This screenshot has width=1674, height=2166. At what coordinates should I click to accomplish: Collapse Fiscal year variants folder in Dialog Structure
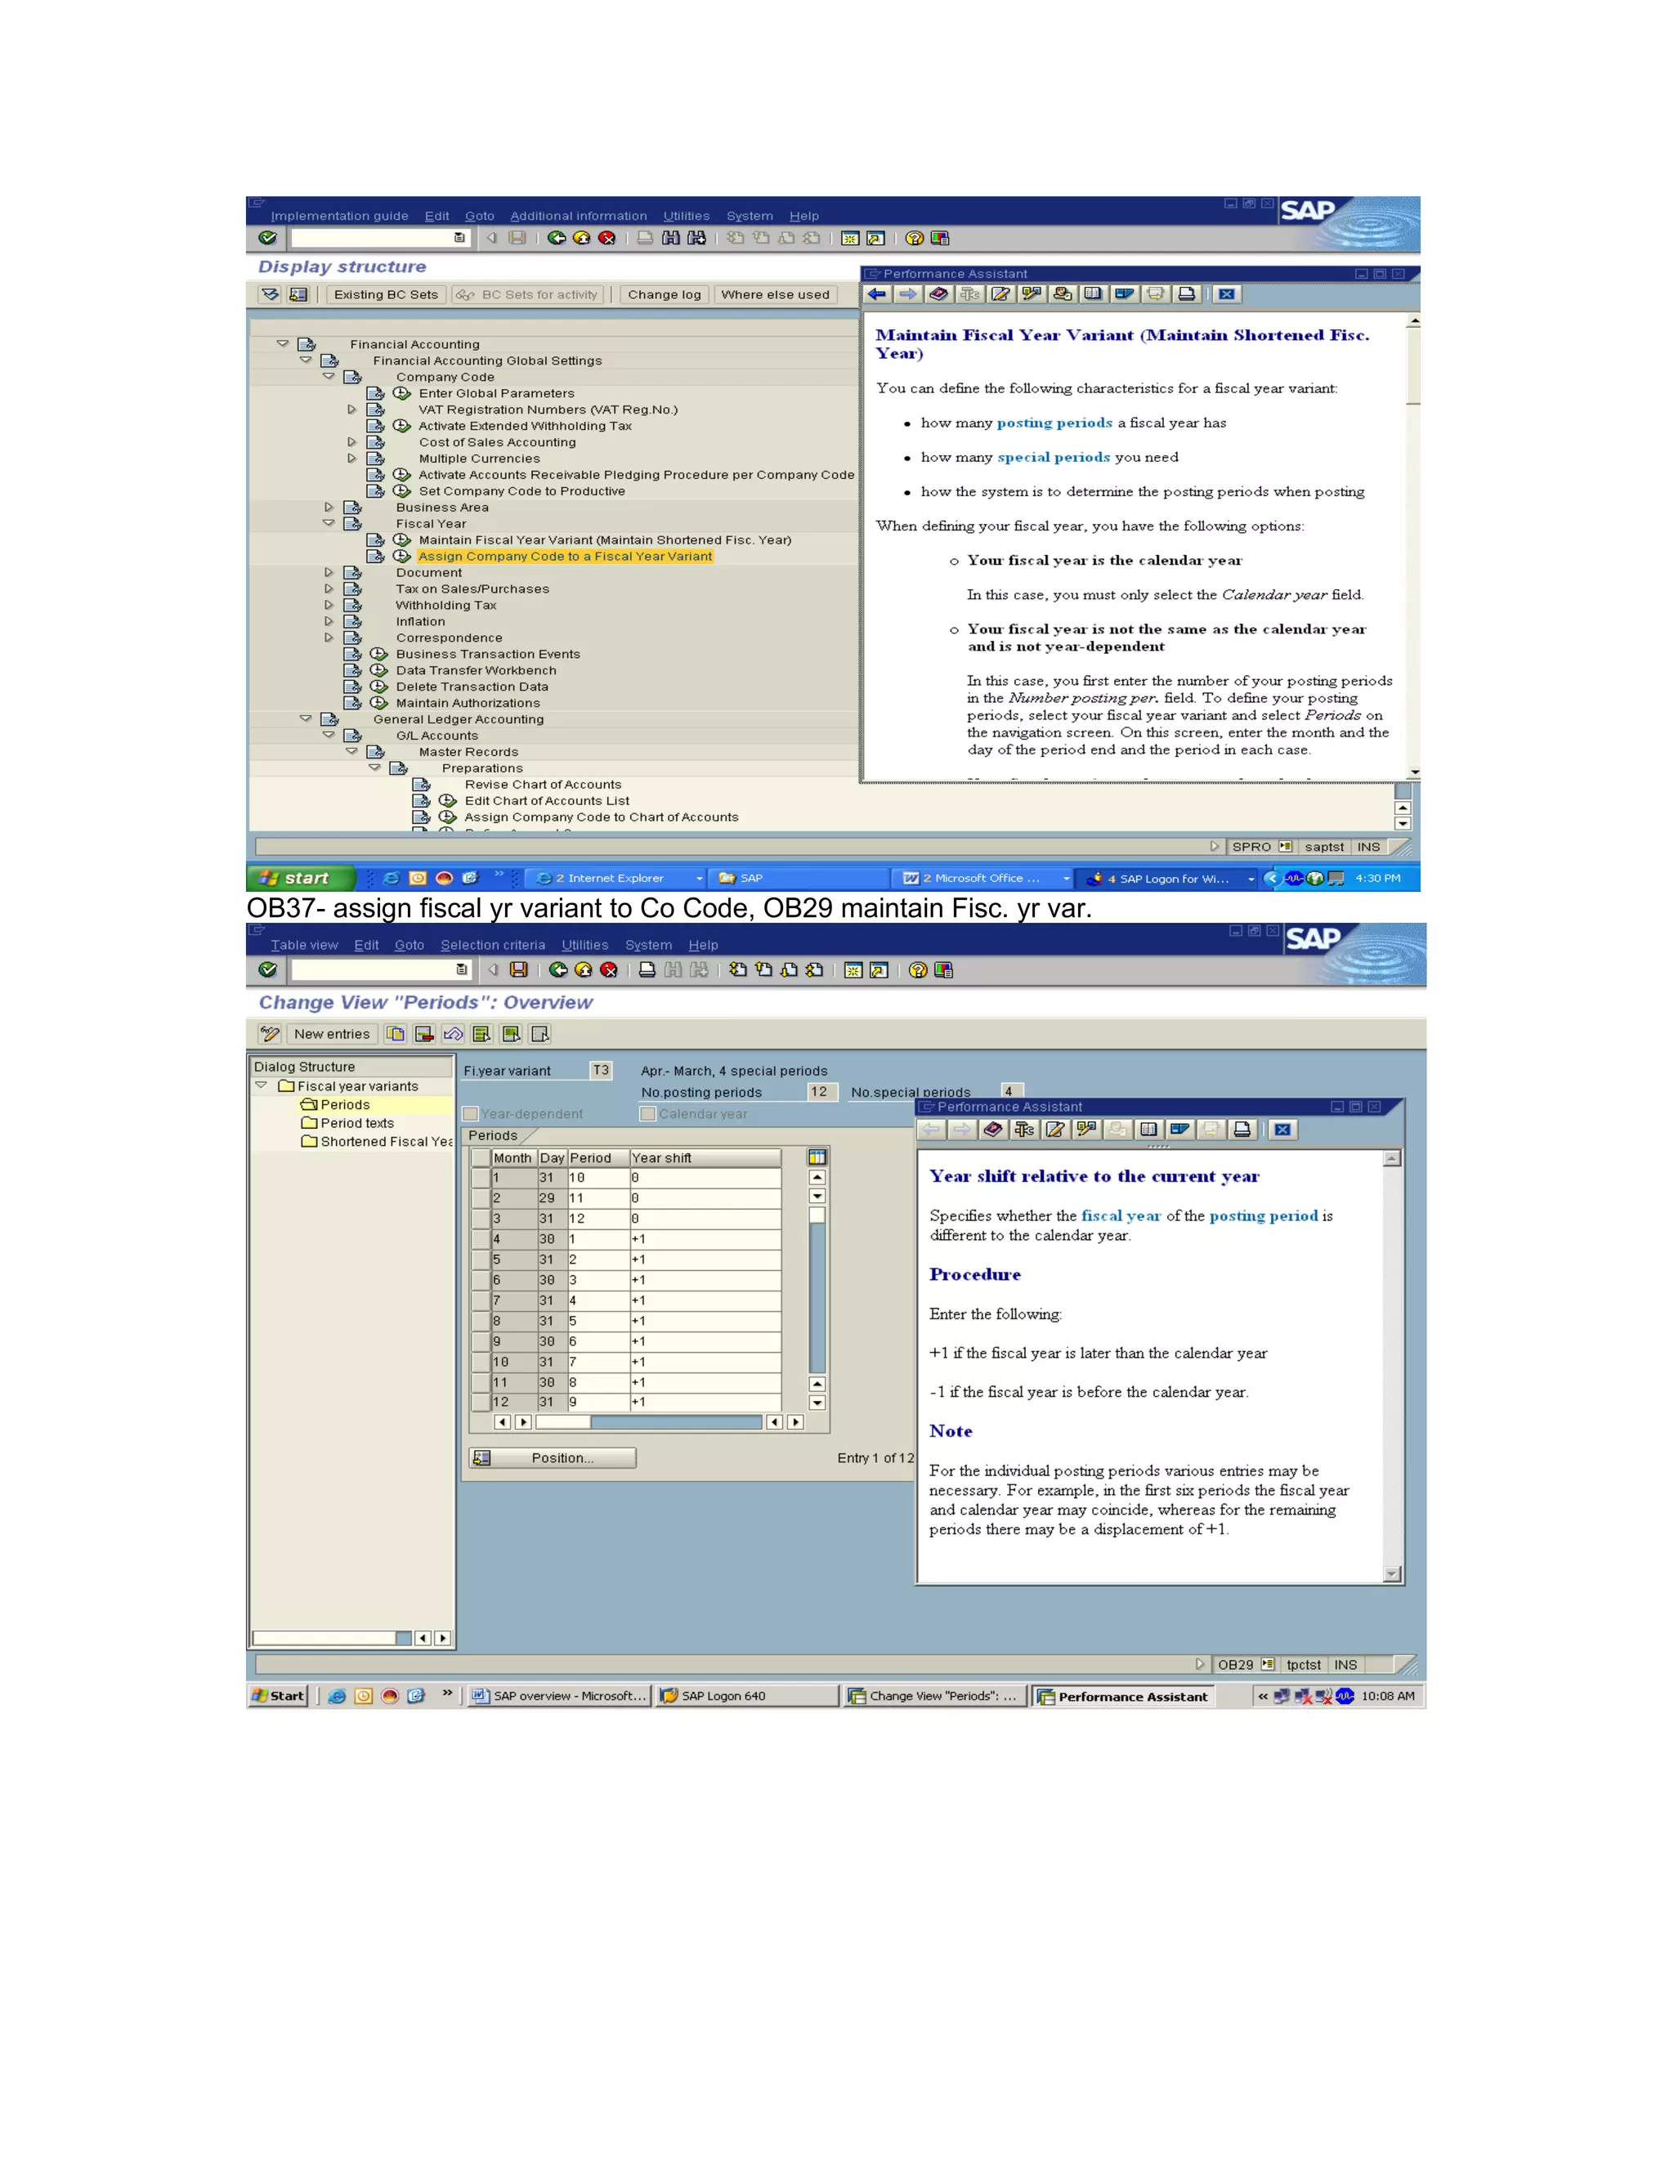pos(262,1086)
